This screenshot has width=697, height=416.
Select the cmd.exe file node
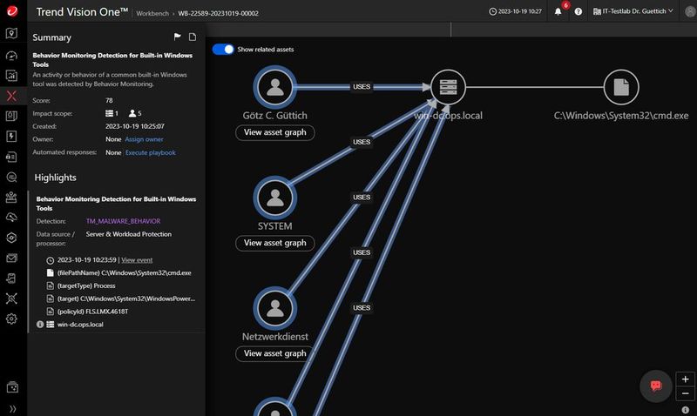click(x=621, y=87)
